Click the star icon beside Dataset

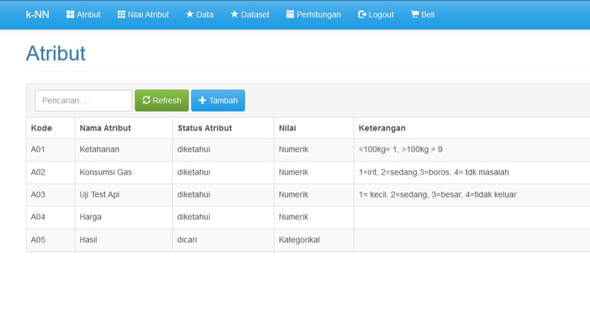(x=234, y=14)
